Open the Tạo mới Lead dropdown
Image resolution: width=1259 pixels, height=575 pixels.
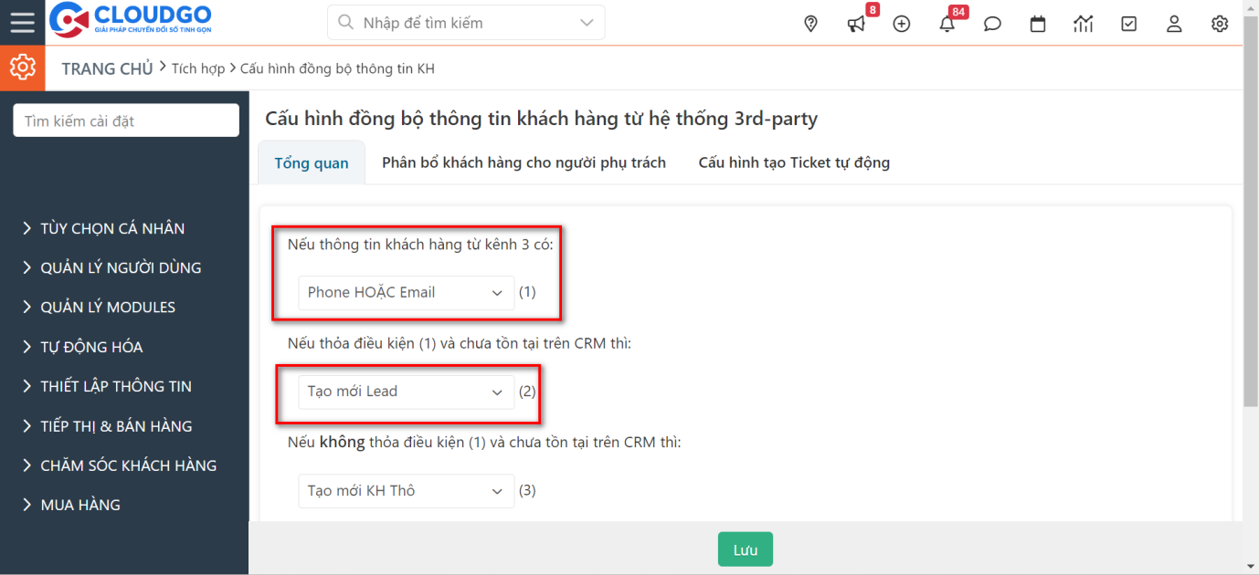coord(406,392)
